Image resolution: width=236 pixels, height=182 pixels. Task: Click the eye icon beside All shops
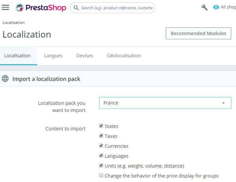click(216, 7)
